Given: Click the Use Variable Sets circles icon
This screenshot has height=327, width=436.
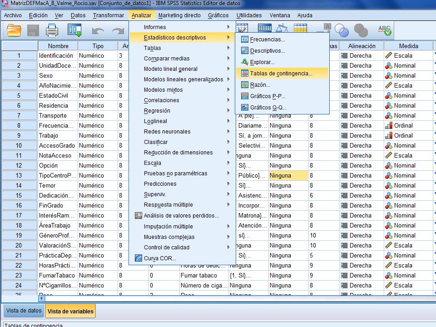Looking at the screenshot, I should click(x=342, y=30).
